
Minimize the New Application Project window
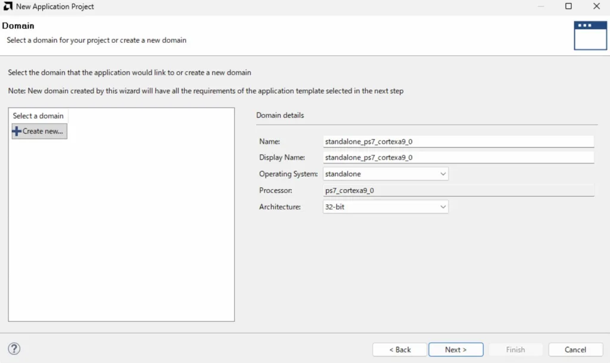(x=540, y=7)
